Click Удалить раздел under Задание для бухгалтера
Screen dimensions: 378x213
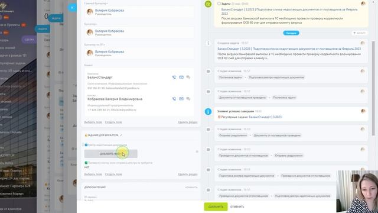point(188,174)
